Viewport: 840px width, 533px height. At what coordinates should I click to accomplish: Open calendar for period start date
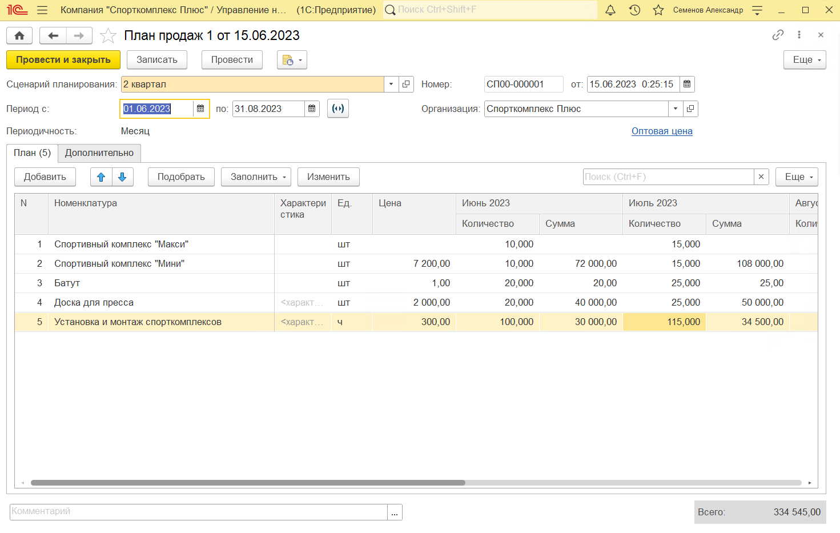200,109
